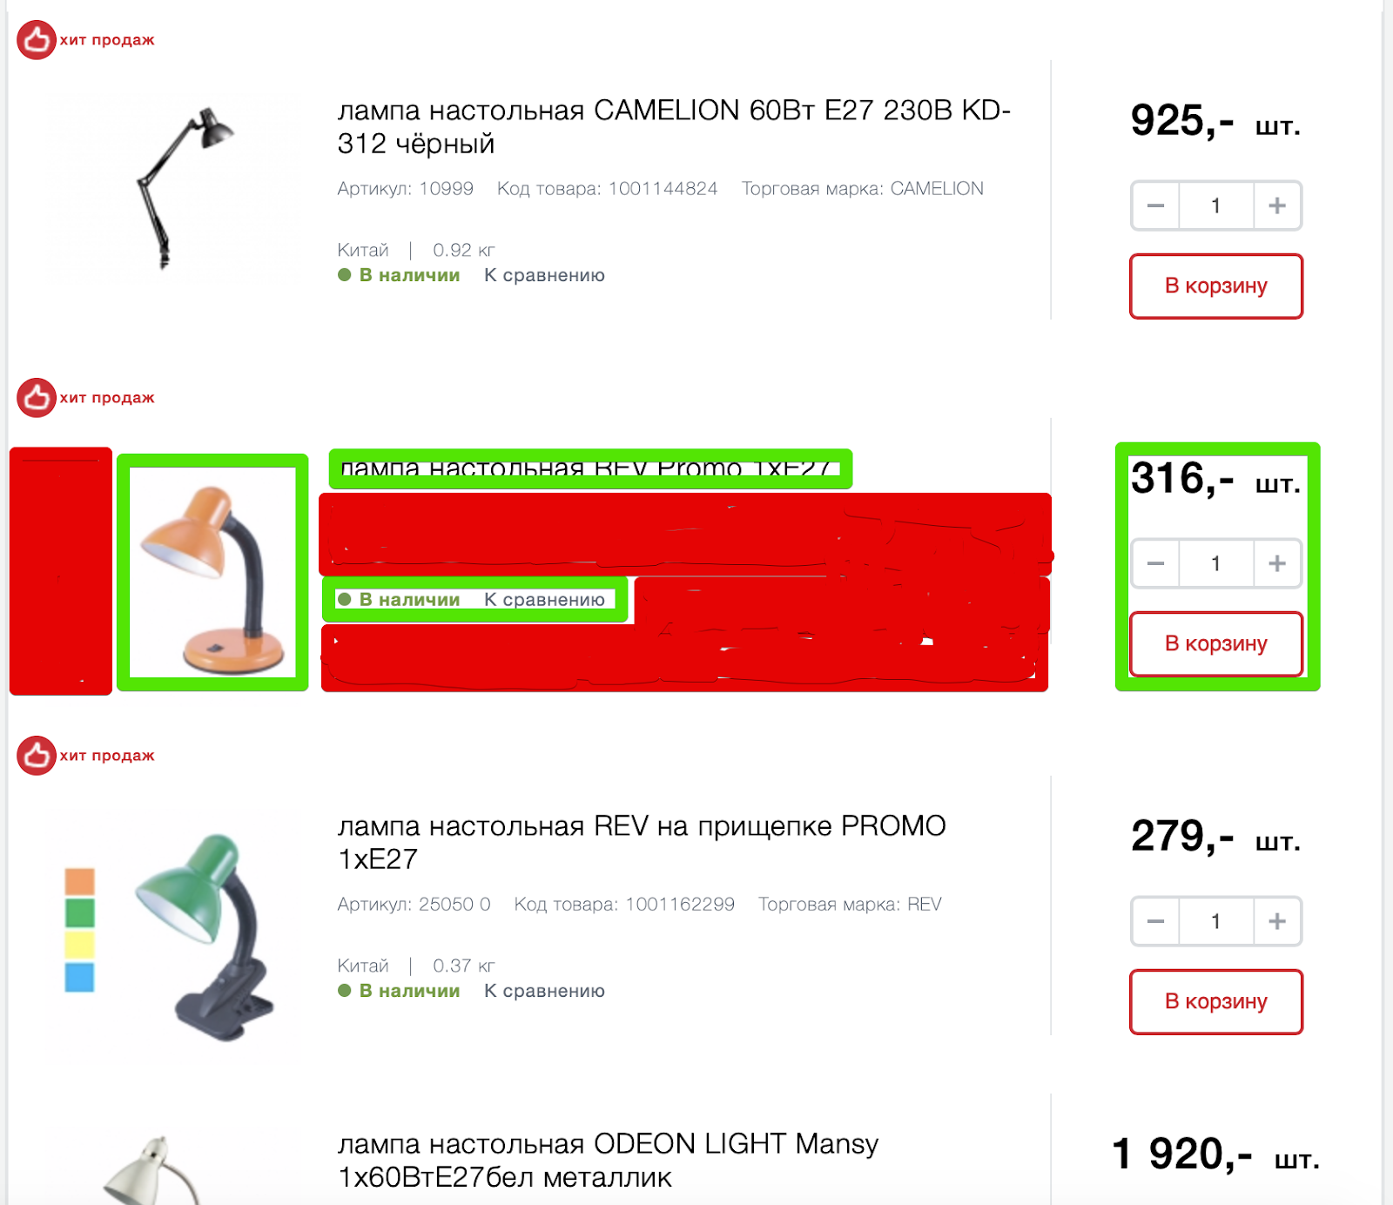The height and width of the screenshot is (1205, 1393).
Task: Add the 316 priced lamp to cart
Action: (1216, 644)
